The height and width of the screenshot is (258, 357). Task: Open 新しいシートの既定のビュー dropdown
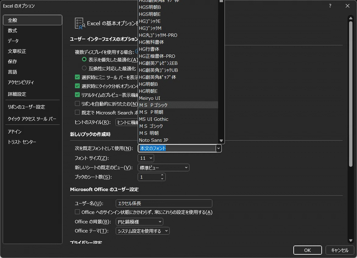pos(164,168)
